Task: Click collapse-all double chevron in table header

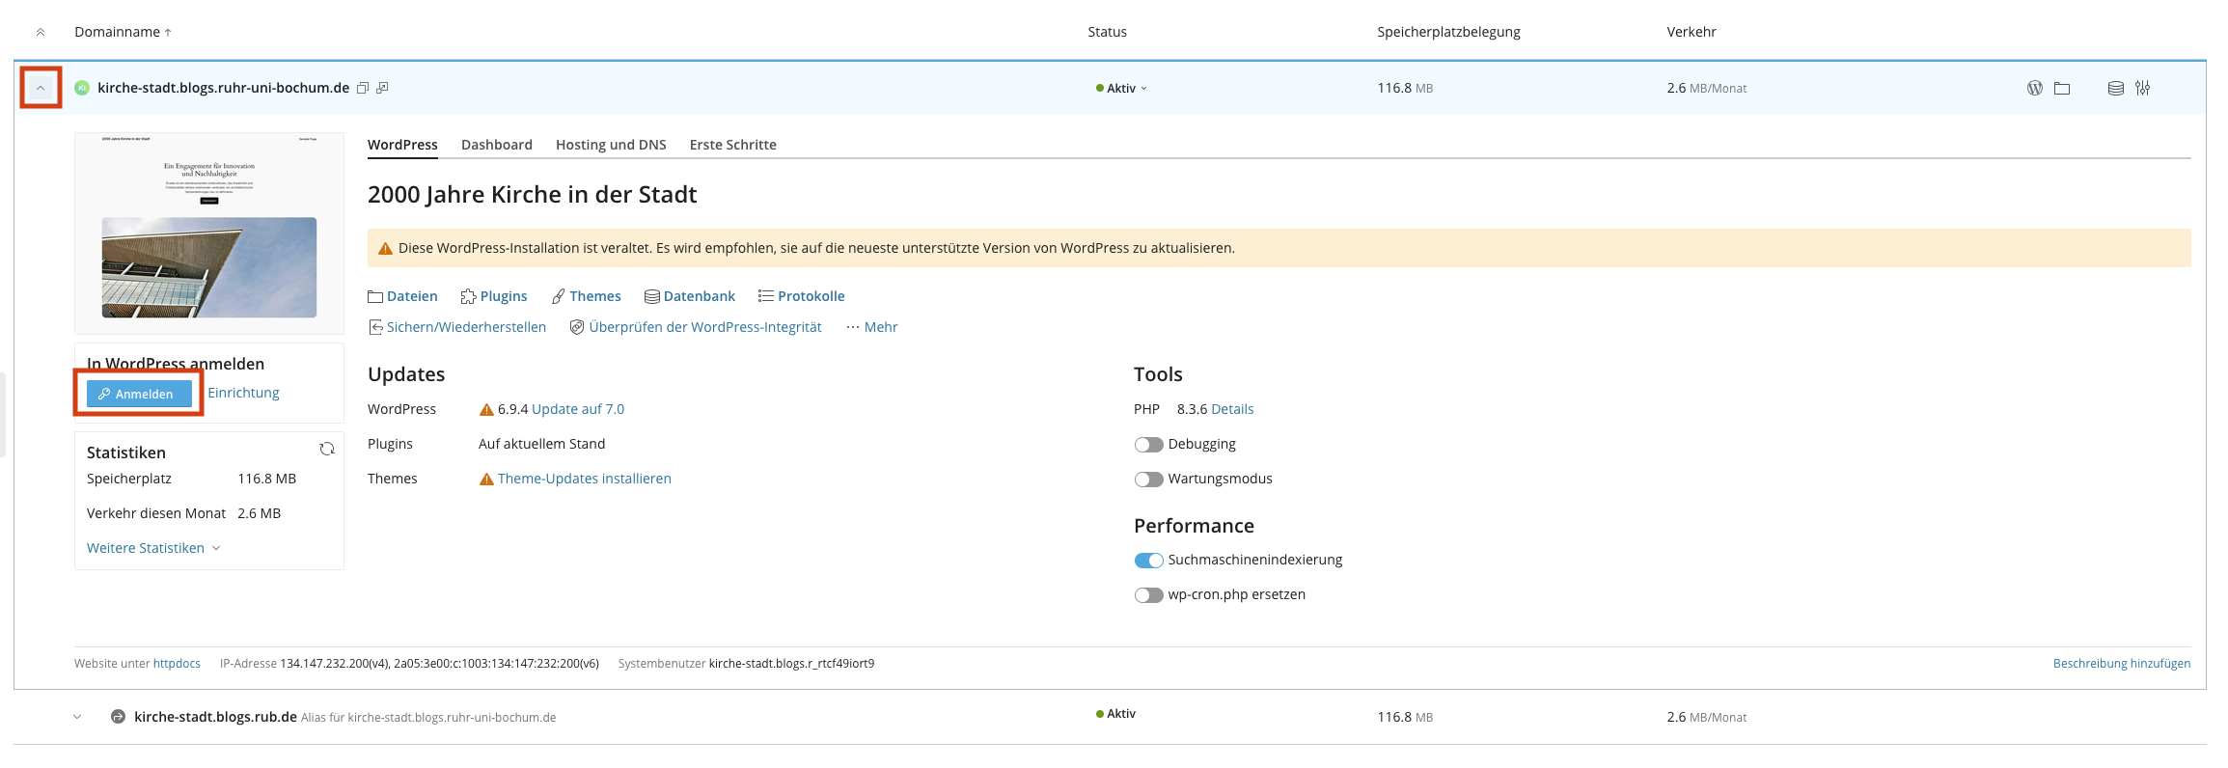Action: pyautogui.click(x=41, y=32)
